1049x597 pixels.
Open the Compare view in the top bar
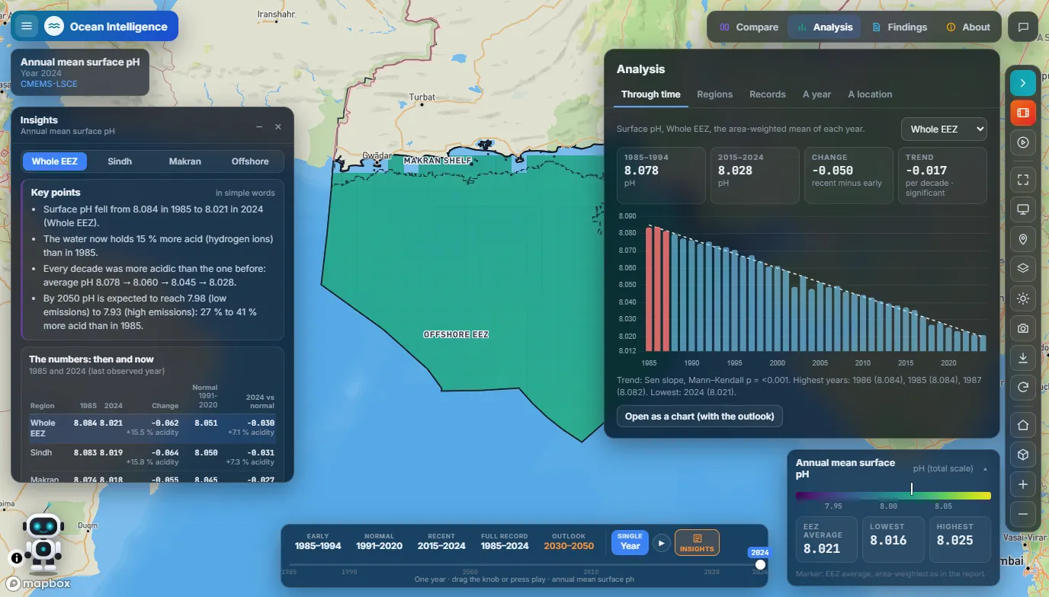[x=749, y=27]
